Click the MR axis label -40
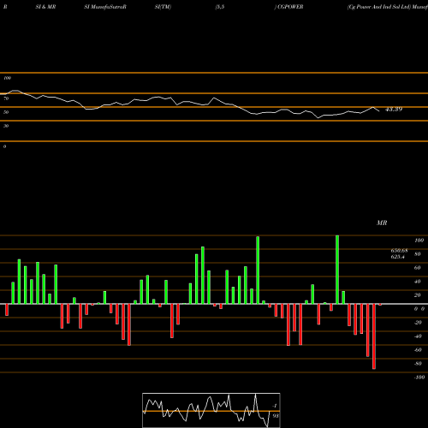Screen dimensions: 428x428 pyautogui.click(x=418, y=336)
